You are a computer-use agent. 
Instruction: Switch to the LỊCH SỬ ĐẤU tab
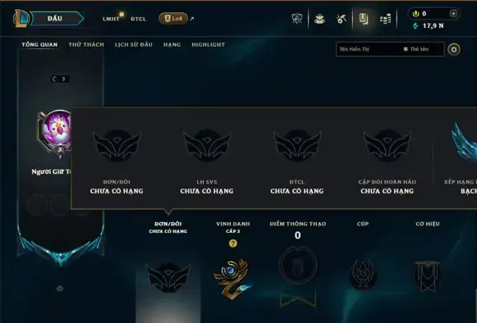134,44
